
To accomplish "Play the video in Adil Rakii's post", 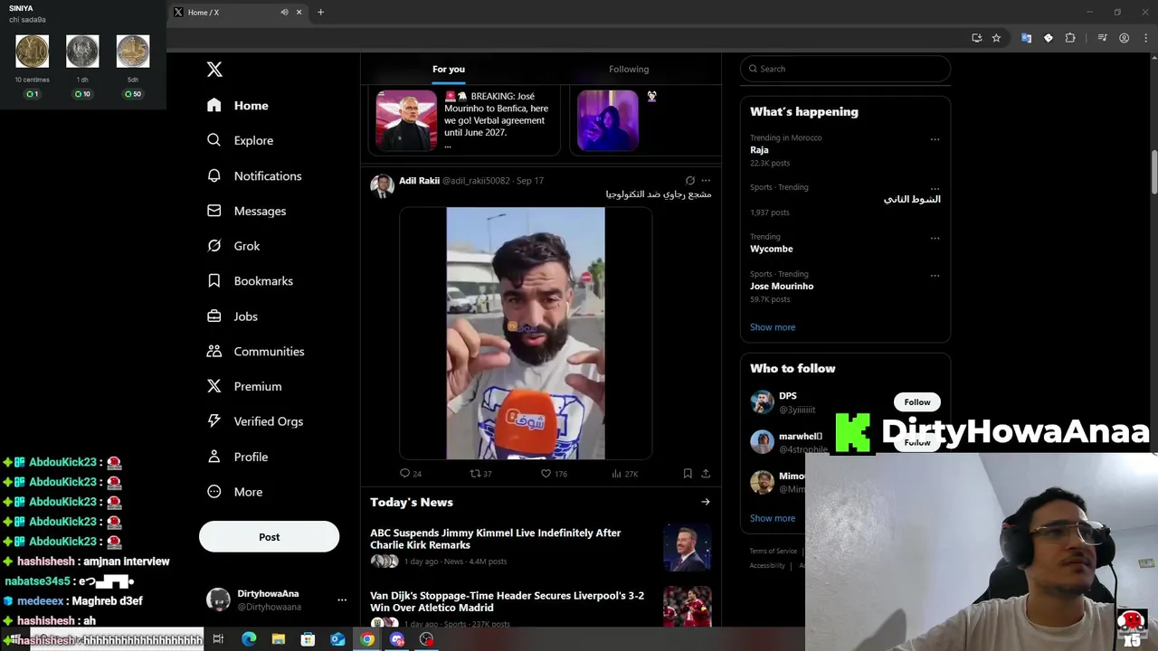I will [x=526, y=334].
